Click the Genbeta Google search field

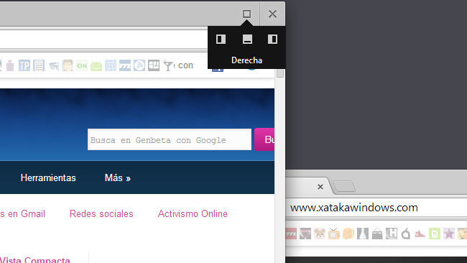tap(170, 139)
